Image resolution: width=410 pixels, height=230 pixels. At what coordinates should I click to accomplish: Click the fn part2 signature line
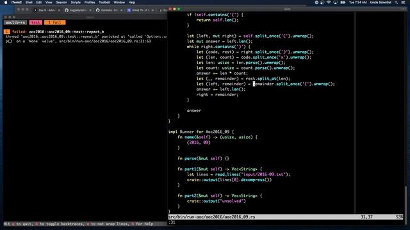point(220,195)
